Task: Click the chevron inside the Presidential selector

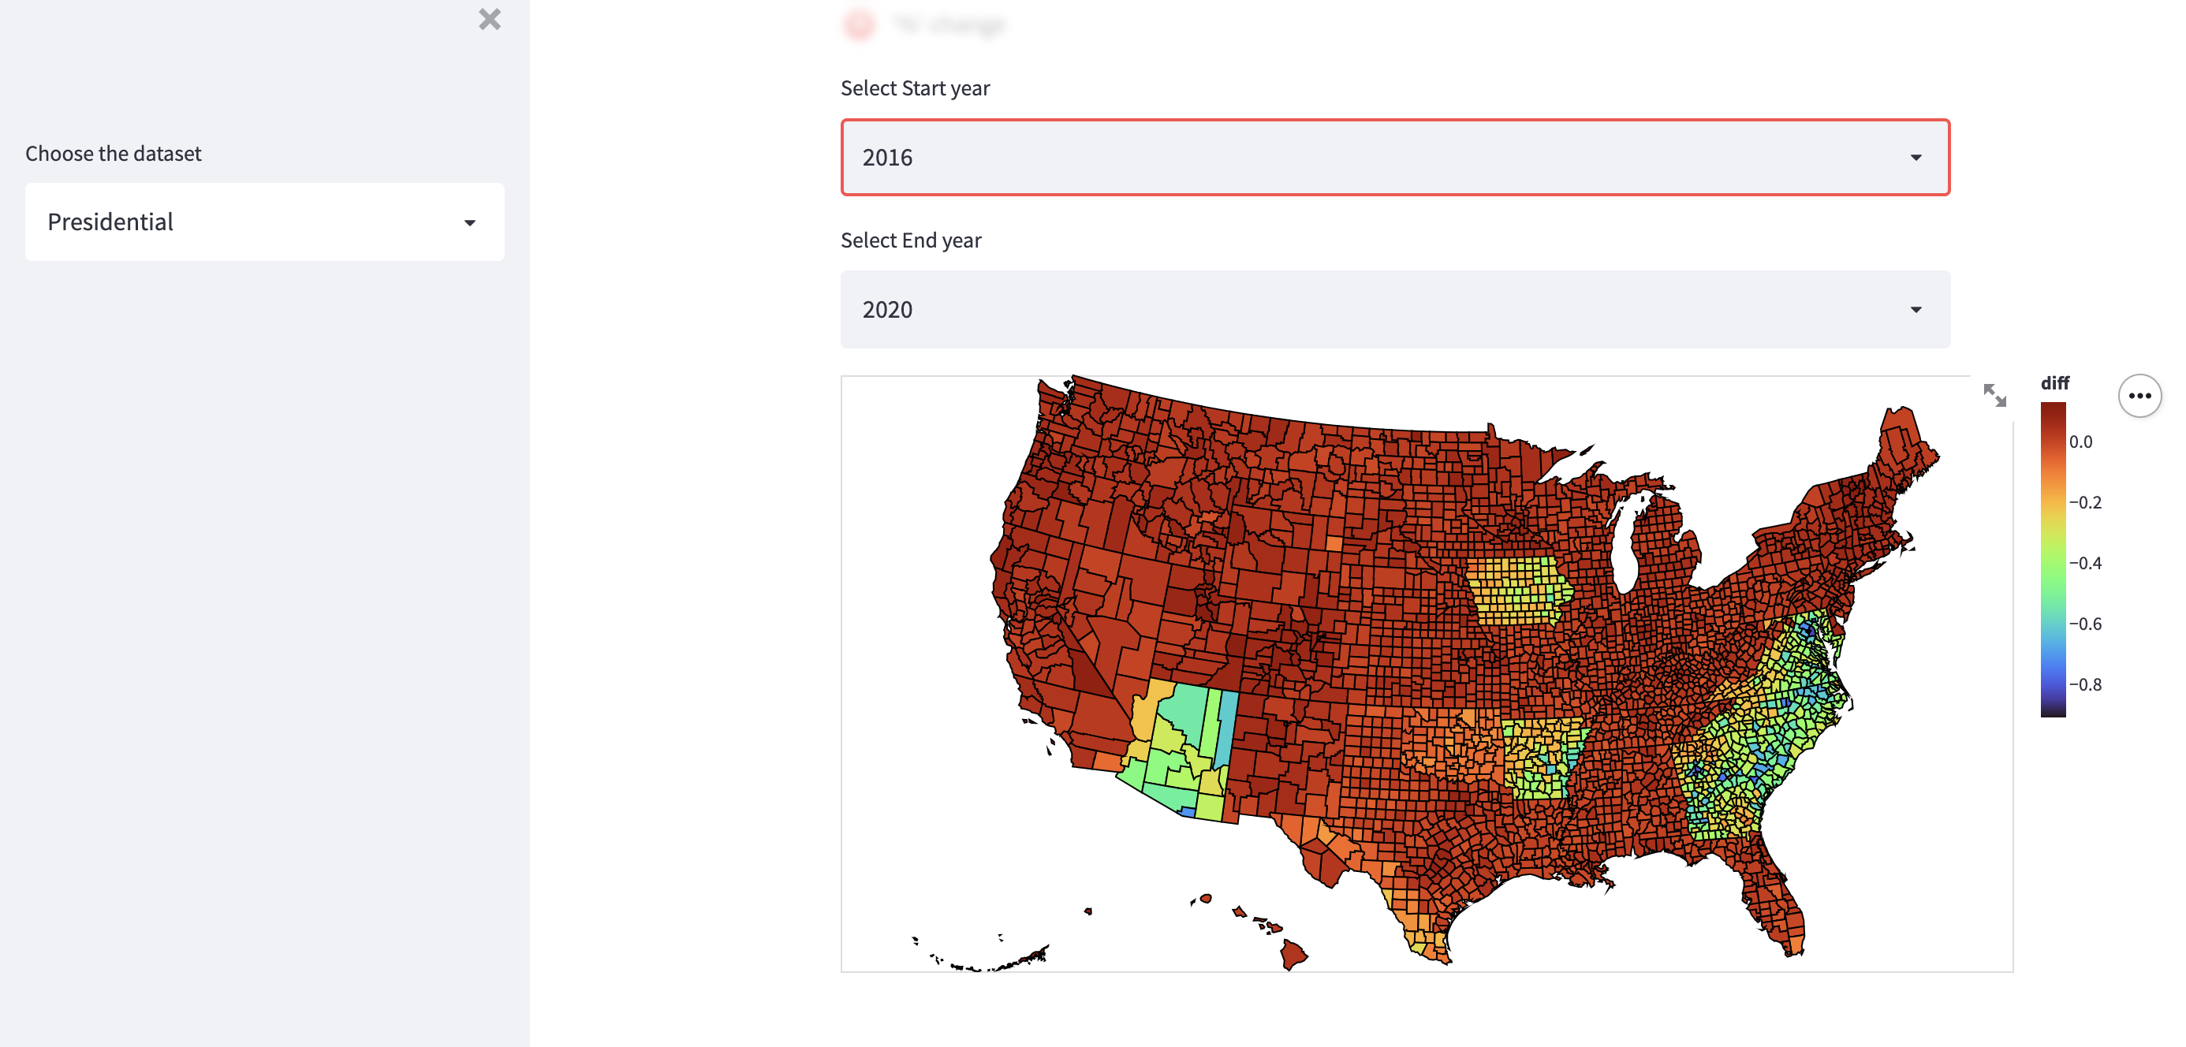Action: (x=469, y=222)
